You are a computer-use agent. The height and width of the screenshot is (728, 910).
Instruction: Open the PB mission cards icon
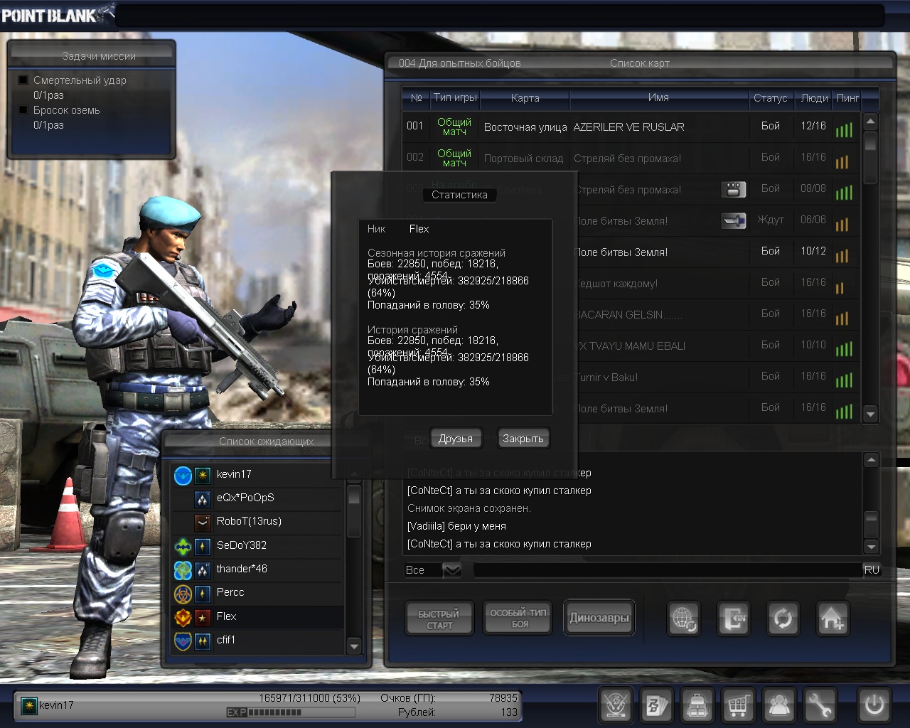656,705
